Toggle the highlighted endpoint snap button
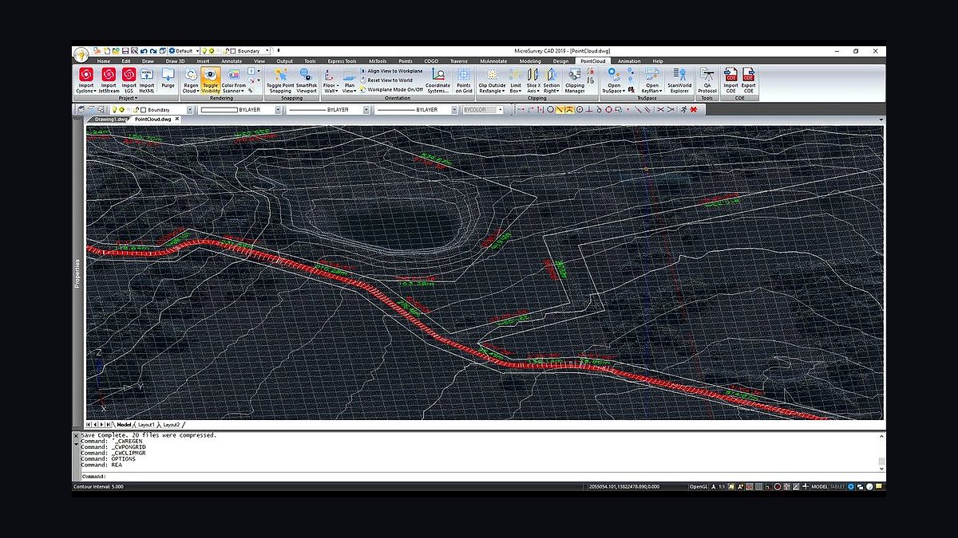The image size is (958, 538). (560, 109)
